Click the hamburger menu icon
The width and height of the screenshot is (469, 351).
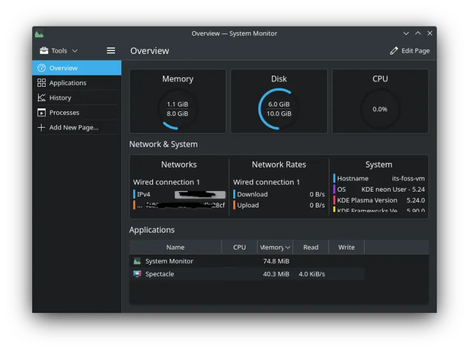coord(111,51)
